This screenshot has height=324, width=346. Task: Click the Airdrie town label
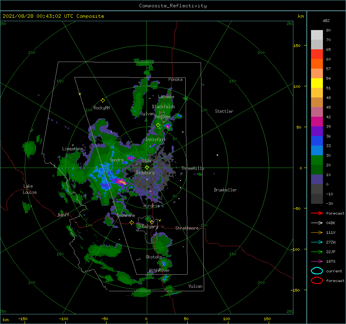click(x=151, y=206)
